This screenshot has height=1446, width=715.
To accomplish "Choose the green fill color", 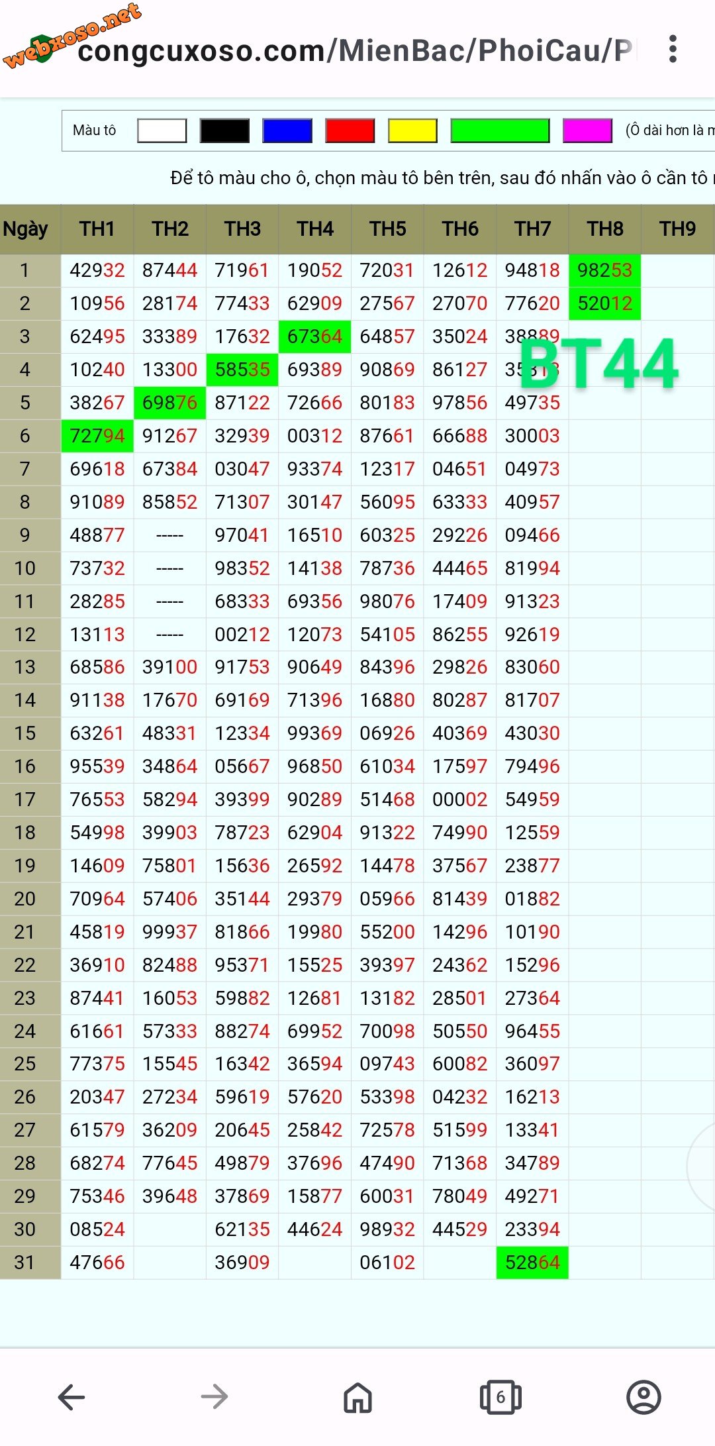I will (x=500, y=130).
